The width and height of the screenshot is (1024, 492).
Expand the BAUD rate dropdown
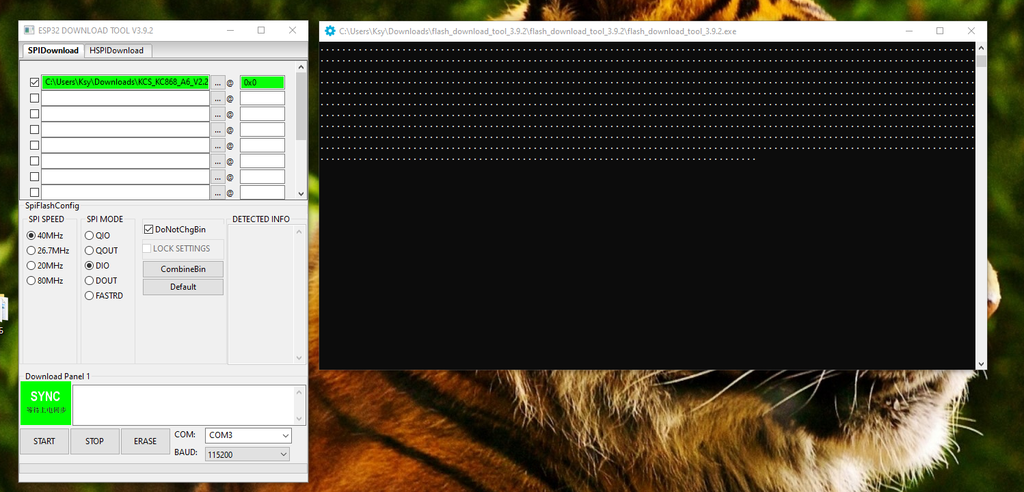click(x=247, y=454)
